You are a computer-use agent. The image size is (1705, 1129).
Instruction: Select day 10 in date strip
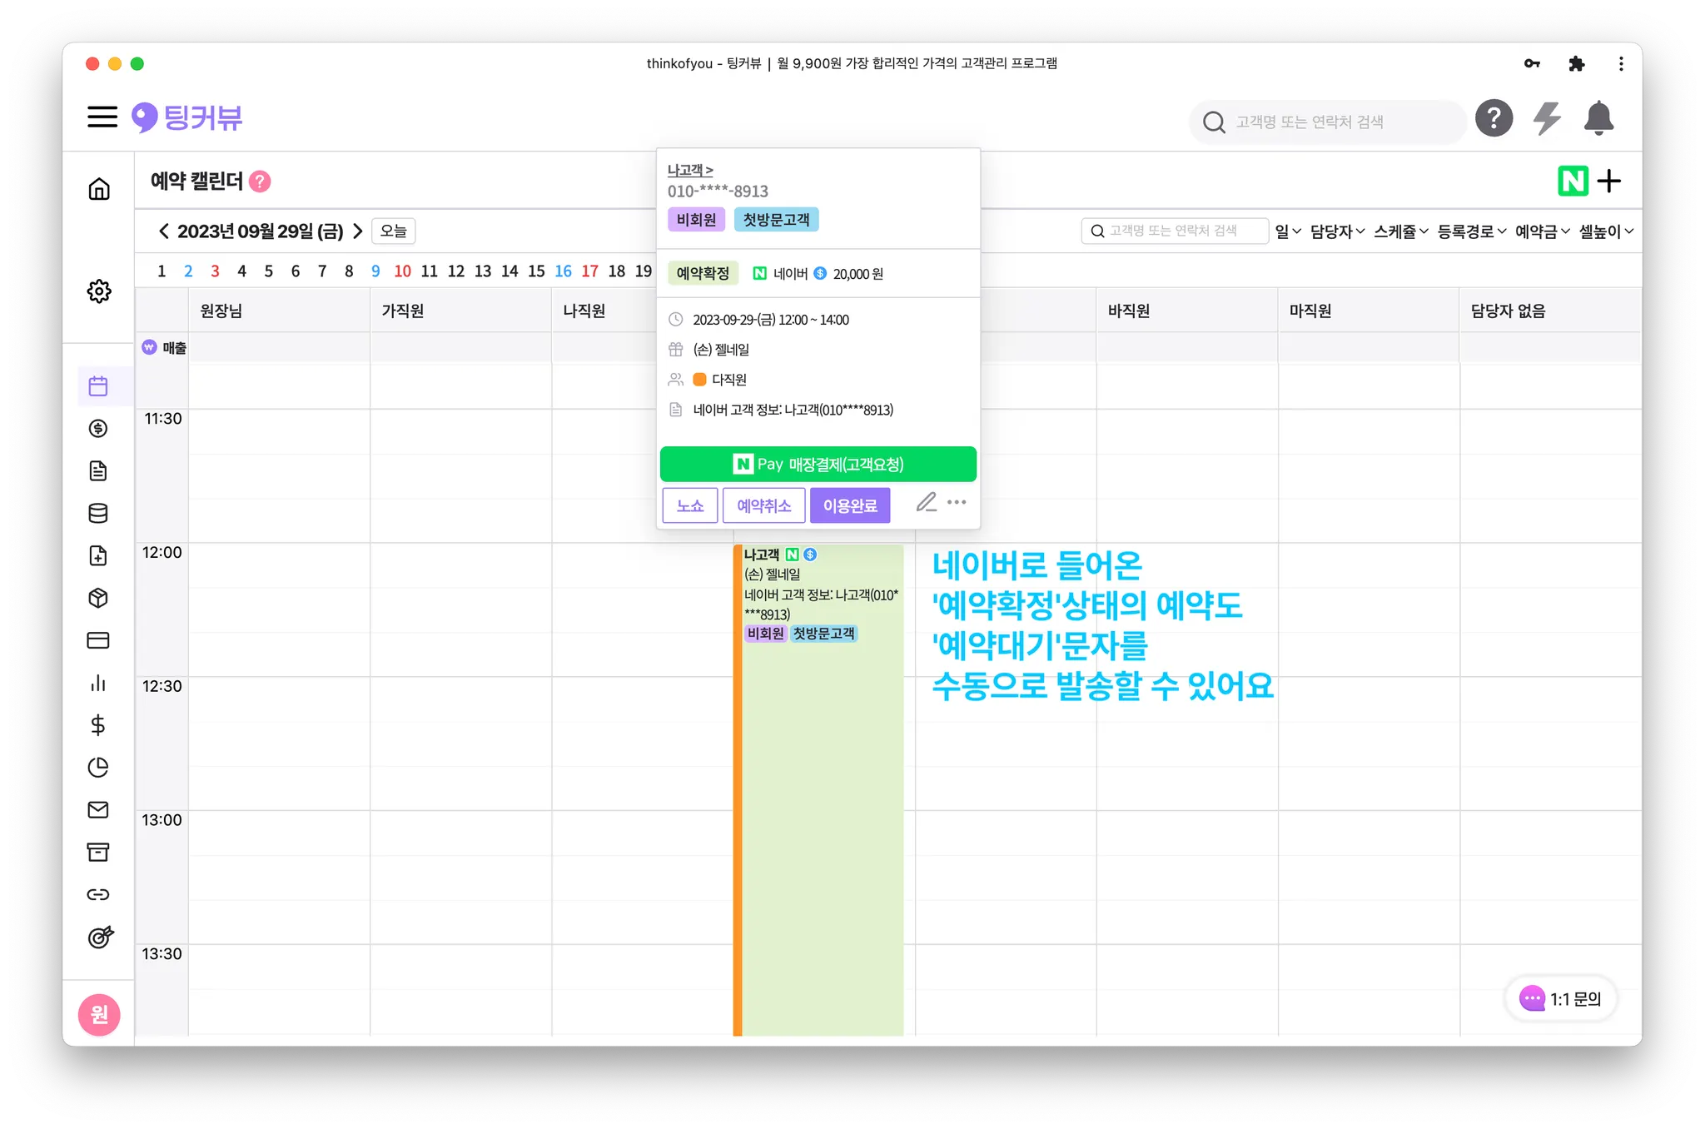pos(402,271)
